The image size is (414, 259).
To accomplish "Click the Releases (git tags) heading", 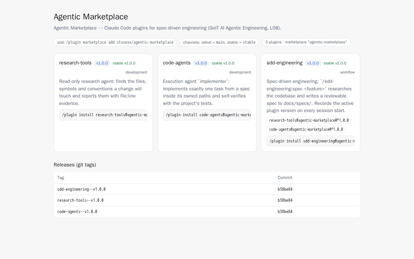I will pyautogui.click(x=75, y=165).
